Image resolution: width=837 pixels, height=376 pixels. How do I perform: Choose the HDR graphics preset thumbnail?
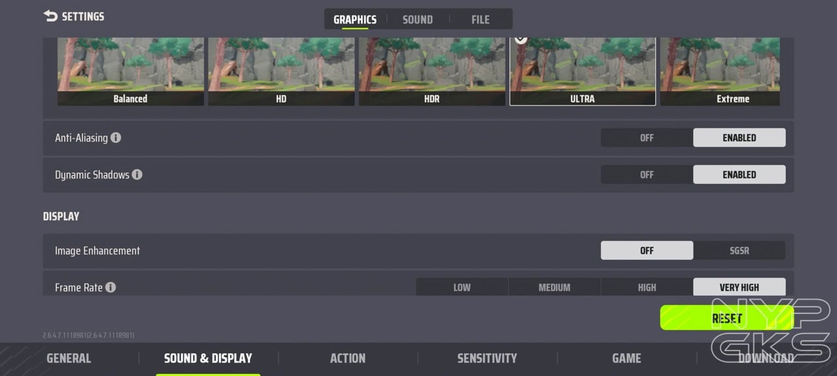pos(432,71)
